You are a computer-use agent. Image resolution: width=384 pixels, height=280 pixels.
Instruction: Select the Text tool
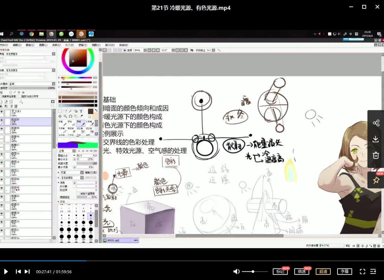tap(81, 111)
